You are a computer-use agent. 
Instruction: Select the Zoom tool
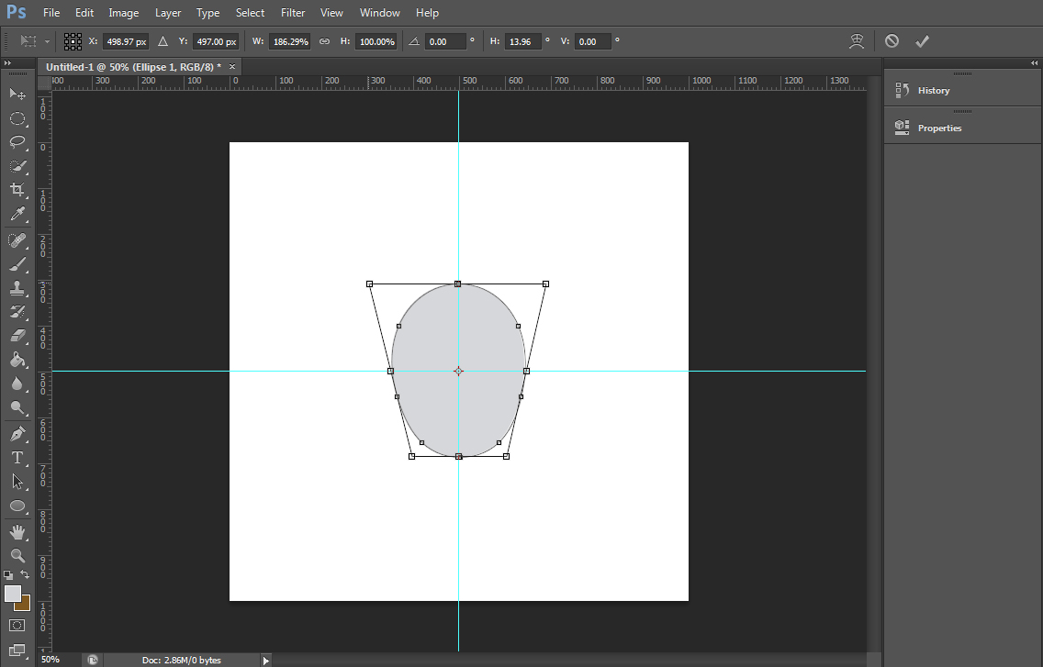pyautogui.click(x=18, y=556)
